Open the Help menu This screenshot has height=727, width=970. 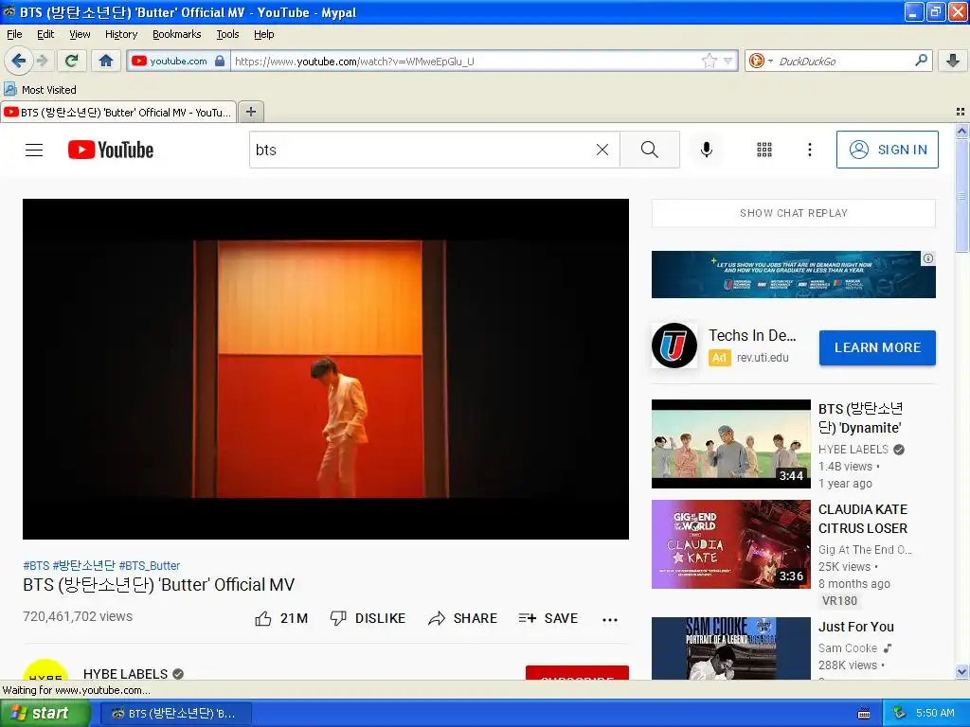(x=264, y=34)
